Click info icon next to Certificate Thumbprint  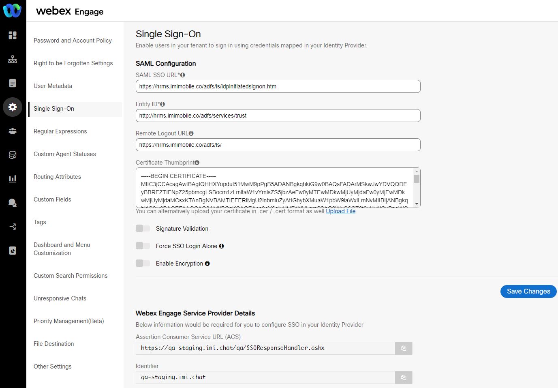tap(197, 163)
